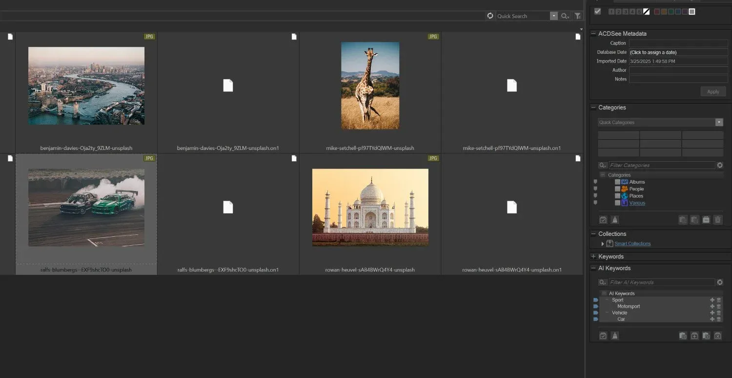This screenshot has width=732, height=378.
Task: Click the search magnifier in Filter Categories bar
Action: click(x=602, y=165)
